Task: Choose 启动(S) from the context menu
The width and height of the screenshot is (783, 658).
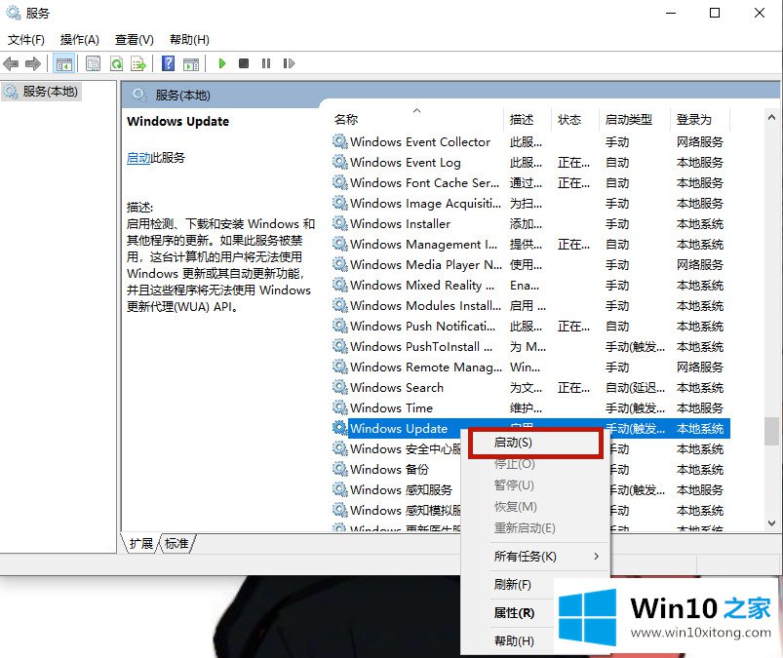Action: pos(536,443)
